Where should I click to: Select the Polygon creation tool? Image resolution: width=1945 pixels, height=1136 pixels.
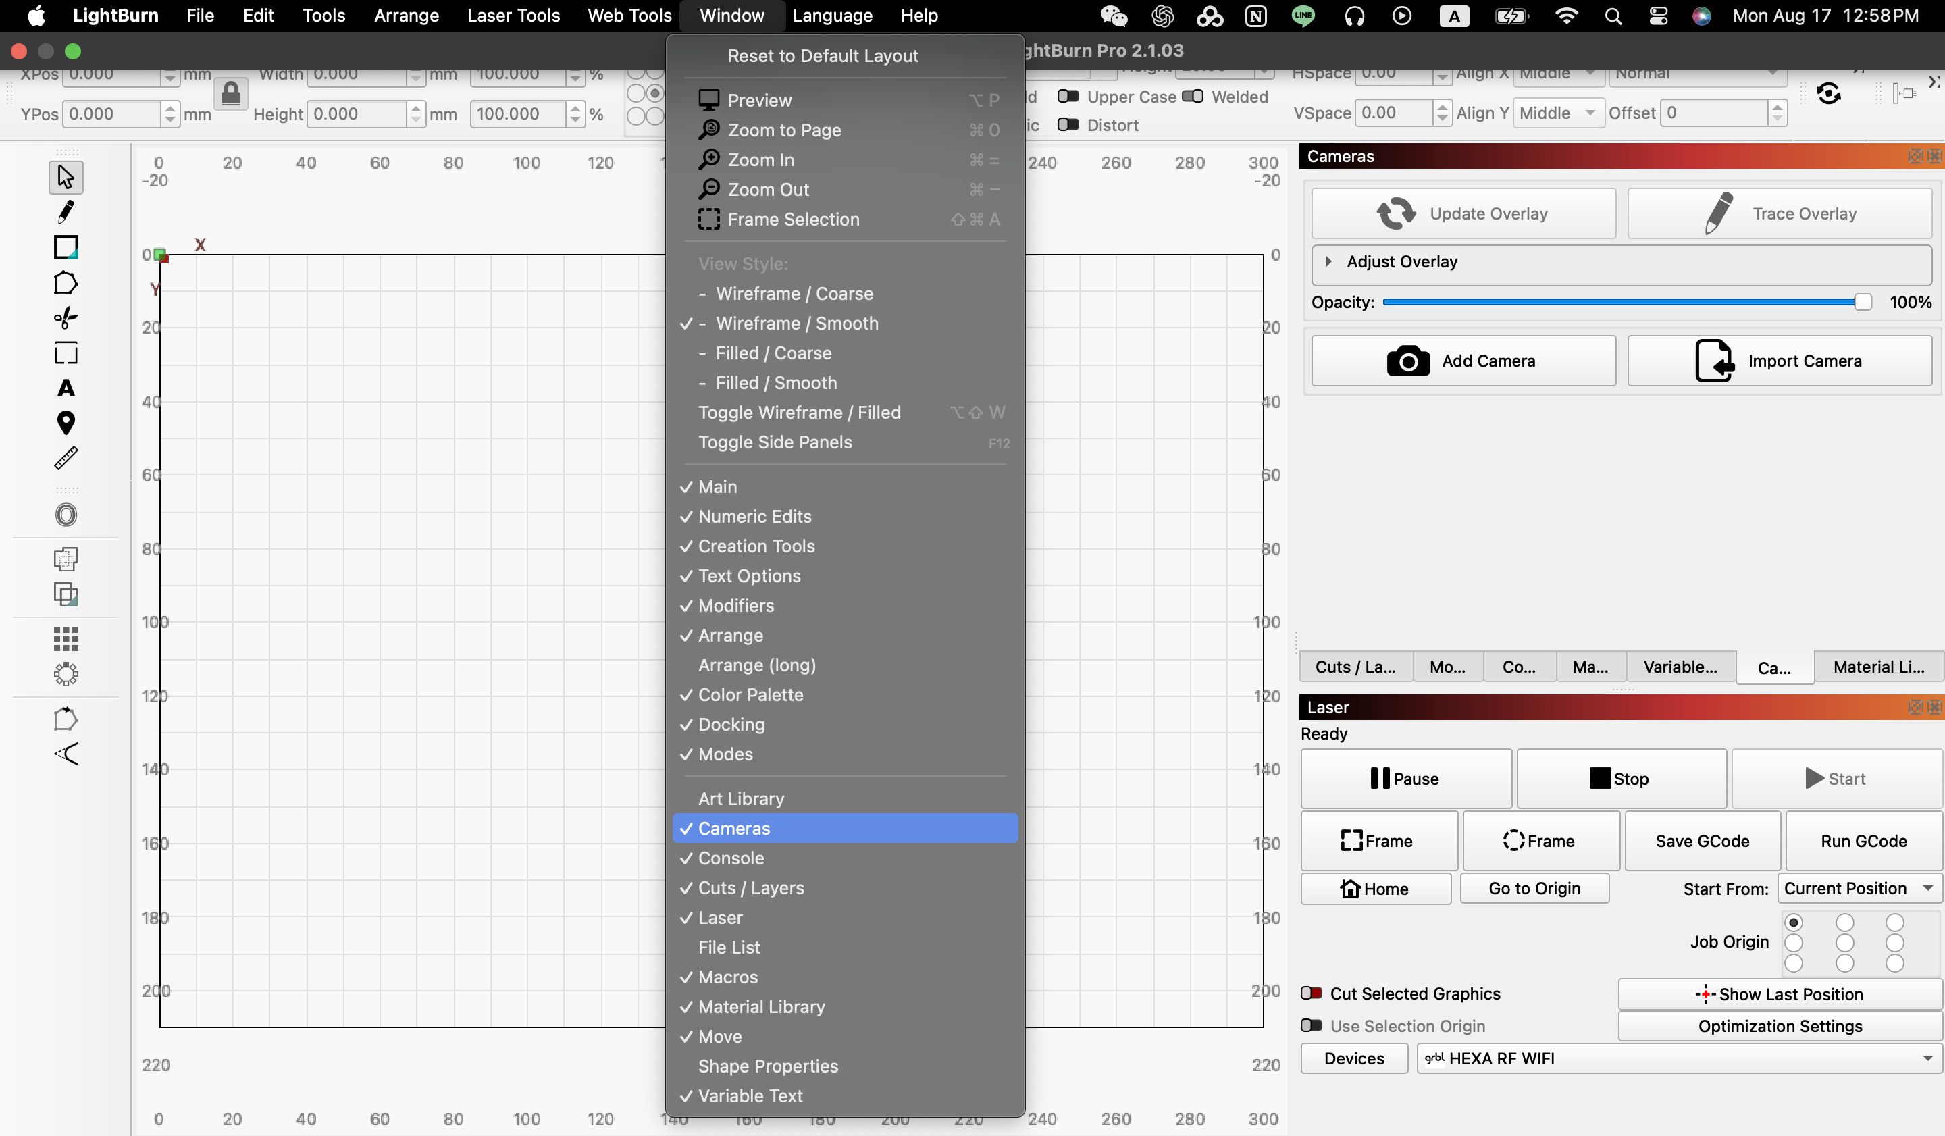[x=66, y=283]
